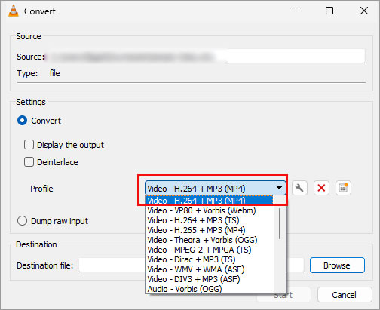Click the Cancel button

click(345, 295)
